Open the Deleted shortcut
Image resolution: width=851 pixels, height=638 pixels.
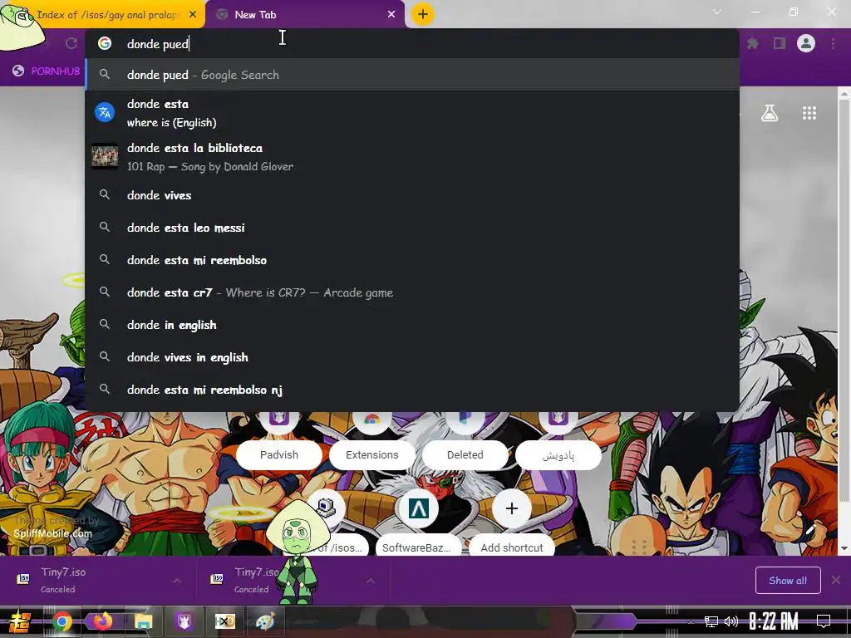click(465, 454)
